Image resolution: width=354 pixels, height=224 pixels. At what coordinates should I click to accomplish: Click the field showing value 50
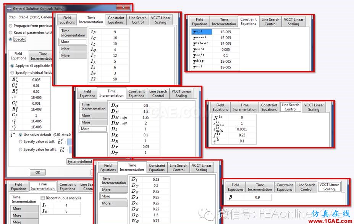(115, 79)
